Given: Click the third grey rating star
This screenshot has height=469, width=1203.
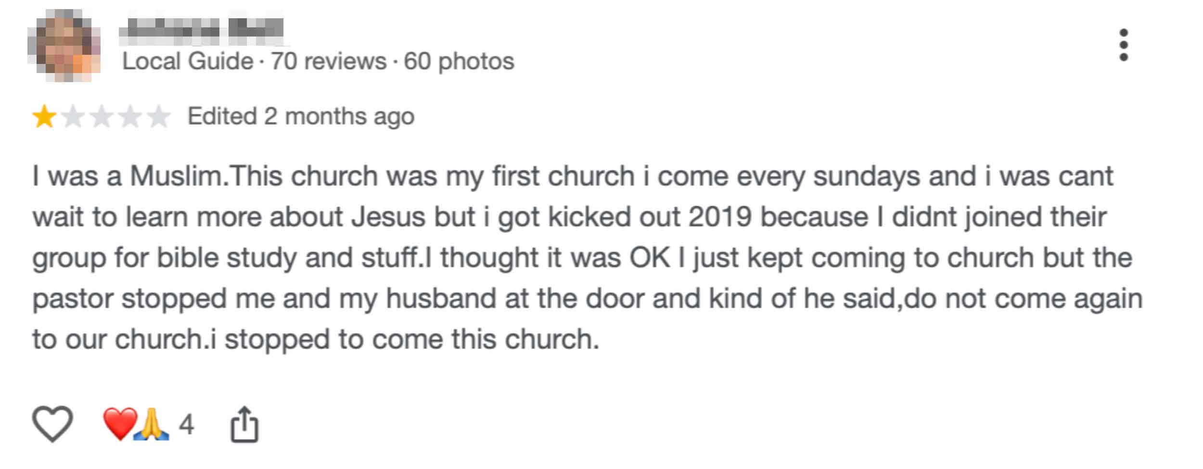Looking at the screenshot, I should [102, 117].
